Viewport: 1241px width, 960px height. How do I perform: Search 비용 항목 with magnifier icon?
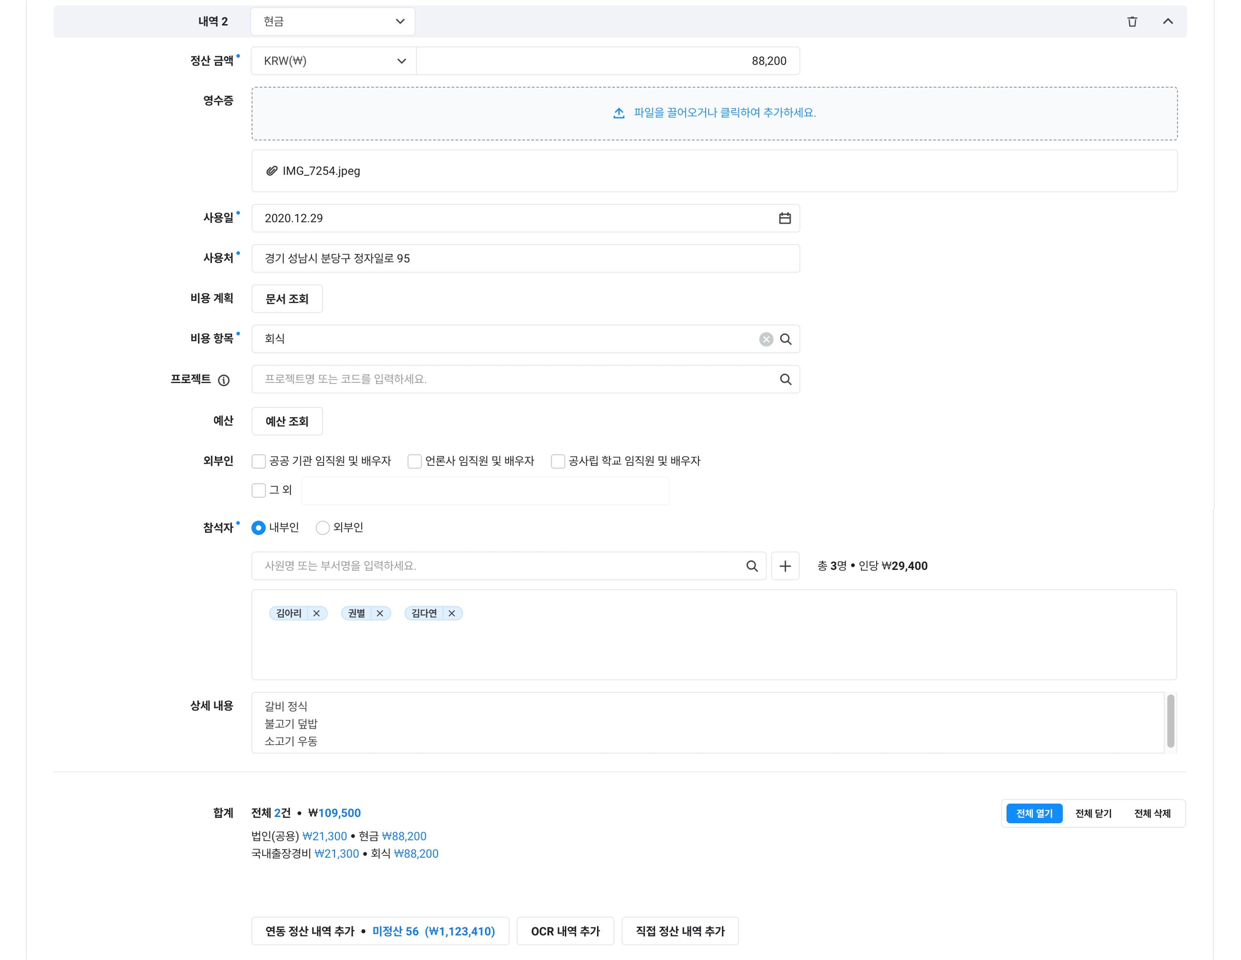click(x=786, y=340)
